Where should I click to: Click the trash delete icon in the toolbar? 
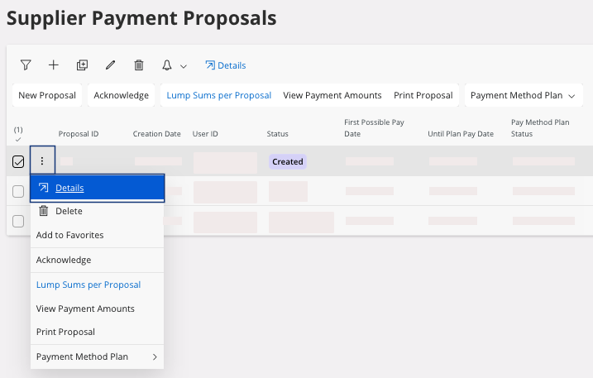pyautogui.click(x=138, y=65)
